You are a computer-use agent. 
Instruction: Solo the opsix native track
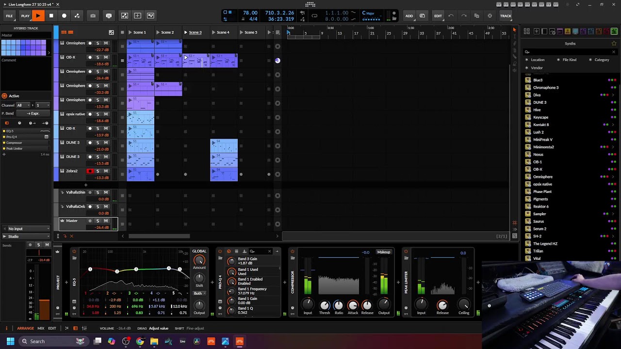pos(98,114)
